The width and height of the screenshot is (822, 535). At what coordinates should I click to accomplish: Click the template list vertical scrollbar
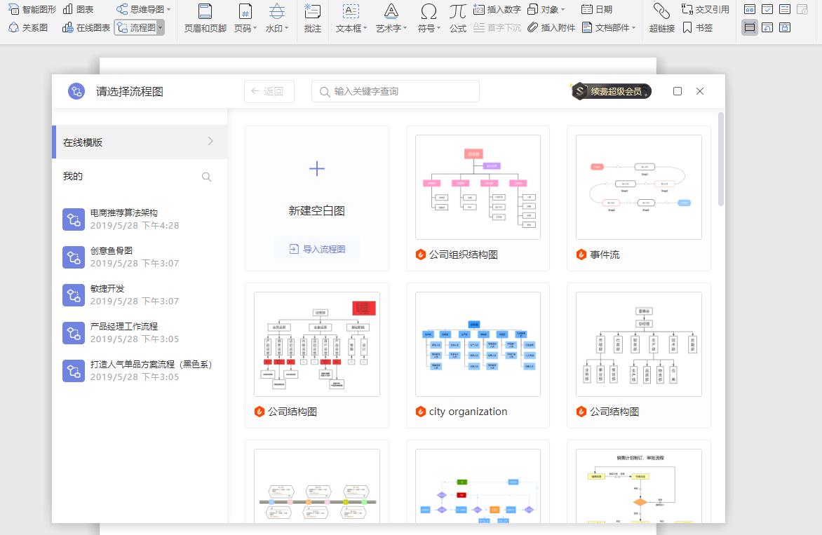[x=721, y=159]
